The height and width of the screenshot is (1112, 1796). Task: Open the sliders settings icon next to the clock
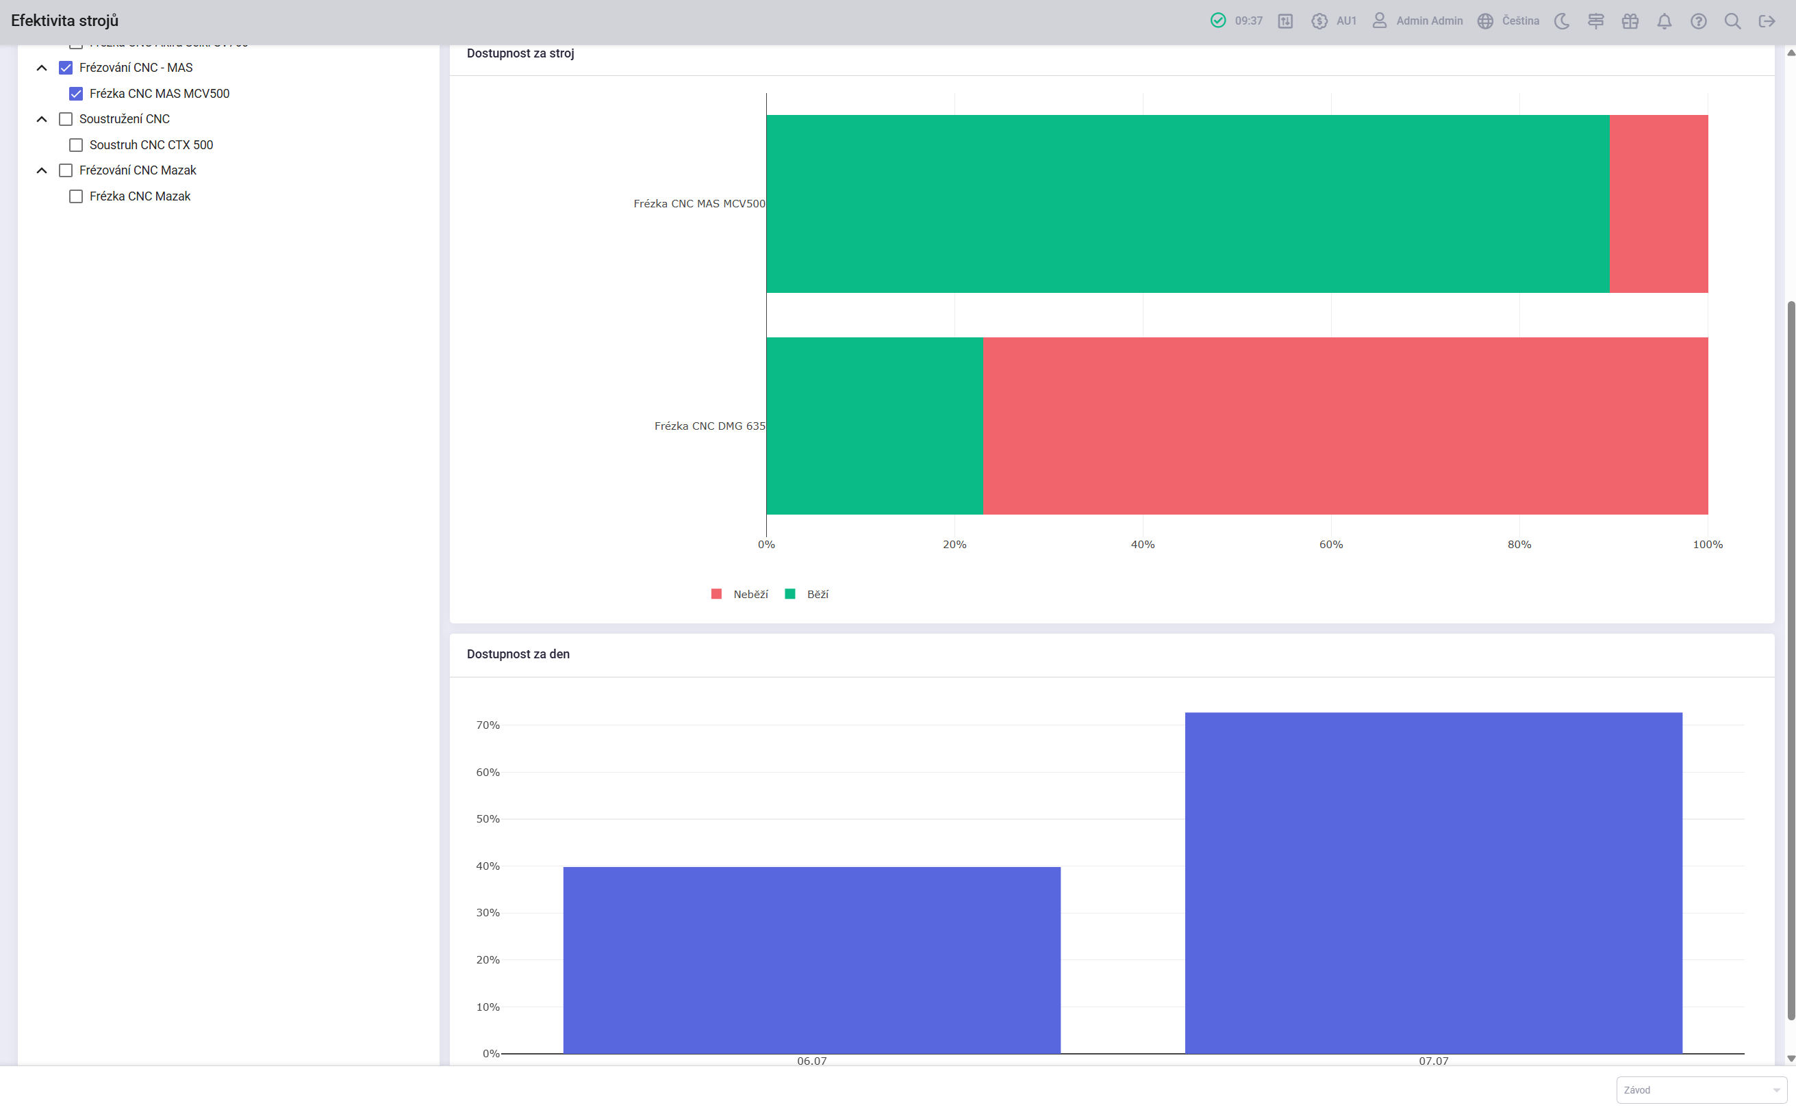[x=1285, y=21]
